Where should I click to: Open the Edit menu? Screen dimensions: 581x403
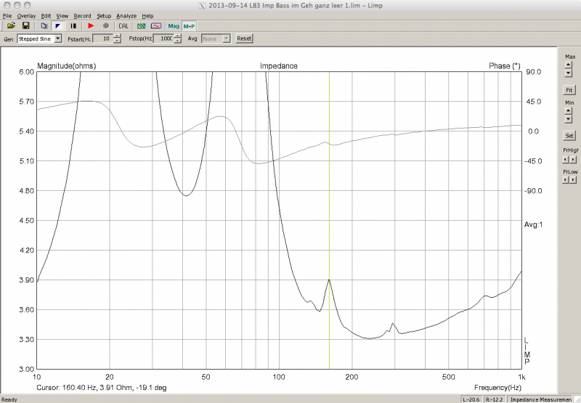coord(46,16)
